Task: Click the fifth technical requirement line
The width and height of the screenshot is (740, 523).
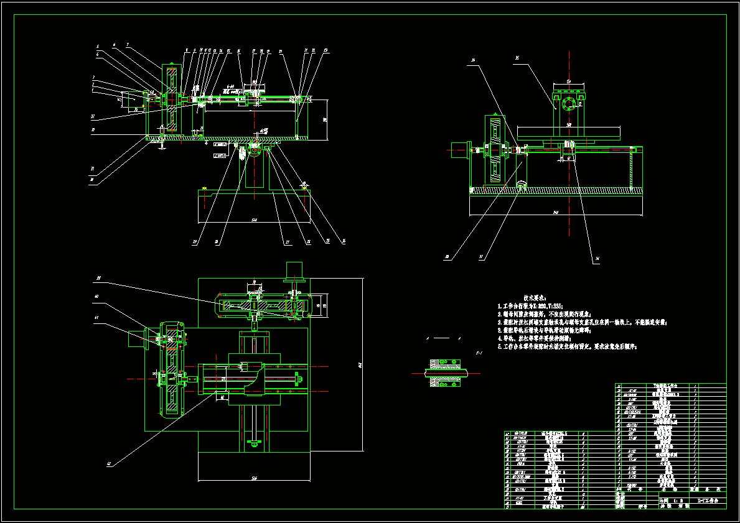Action: (568, 346)
